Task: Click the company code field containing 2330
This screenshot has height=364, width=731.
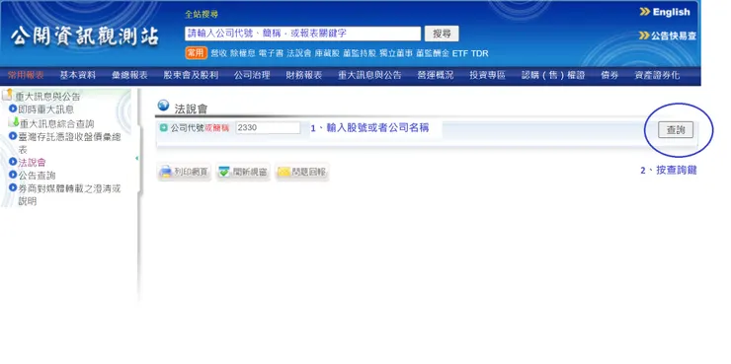Action: point(268,127)
